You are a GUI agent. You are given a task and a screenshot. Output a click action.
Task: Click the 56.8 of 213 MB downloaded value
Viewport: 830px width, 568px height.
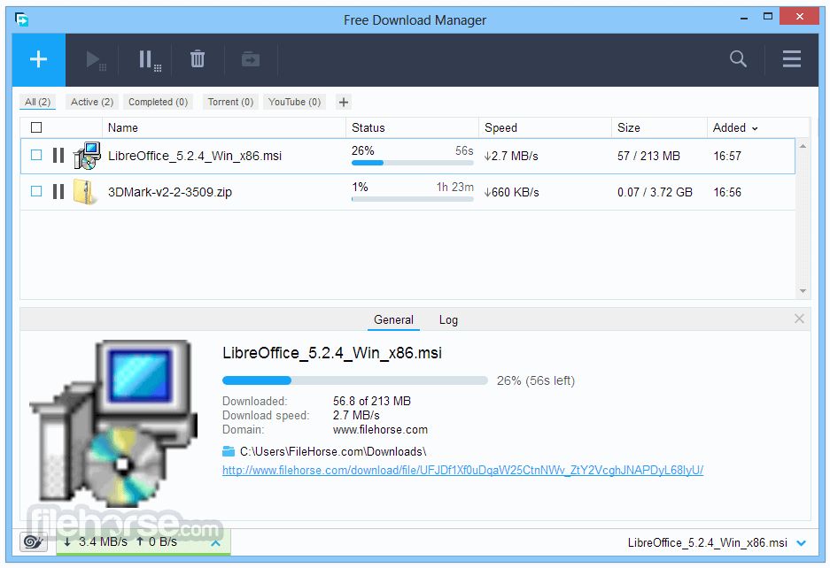click(x=371, y=401)
